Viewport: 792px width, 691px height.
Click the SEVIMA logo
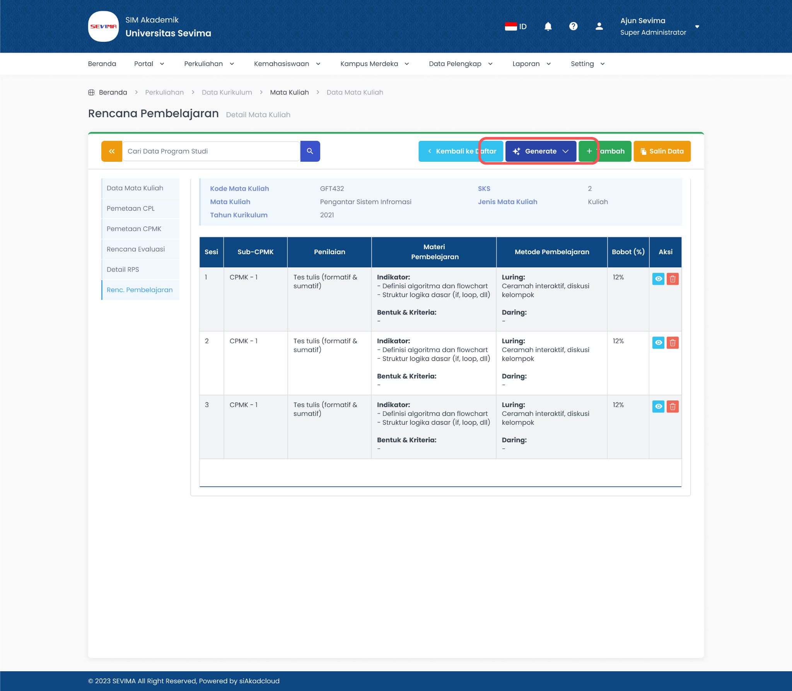(103, 26)
